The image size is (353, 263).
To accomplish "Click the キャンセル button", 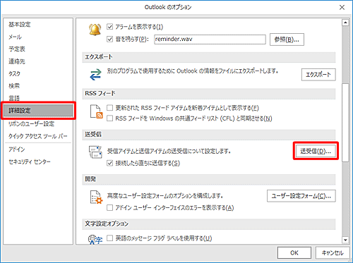I will click(x=333, y=252).
